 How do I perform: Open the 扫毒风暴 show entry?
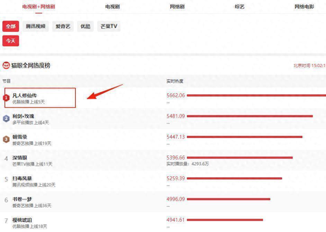22,178
